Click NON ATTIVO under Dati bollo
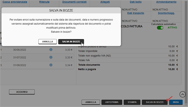Image resolution: width=188 pixels, height=107 pixels. point(130,9)
